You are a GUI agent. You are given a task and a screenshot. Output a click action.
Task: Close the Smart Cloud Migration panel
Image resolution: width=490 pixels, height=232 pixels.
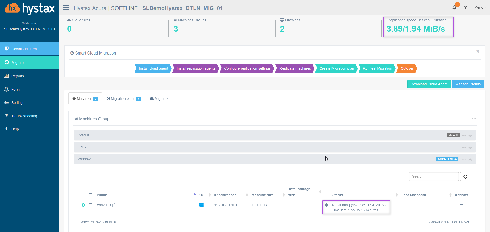pos(478,51)
